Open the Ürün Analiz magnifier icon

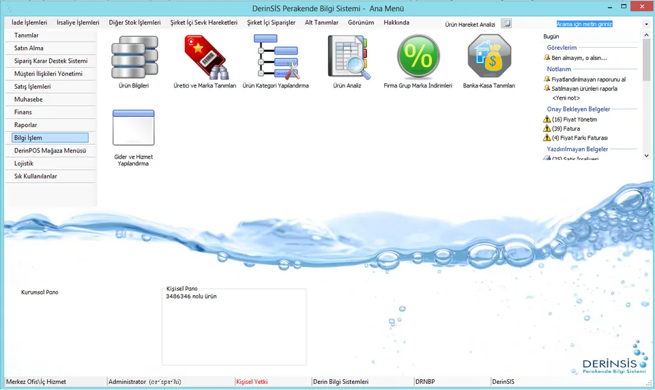347,57
